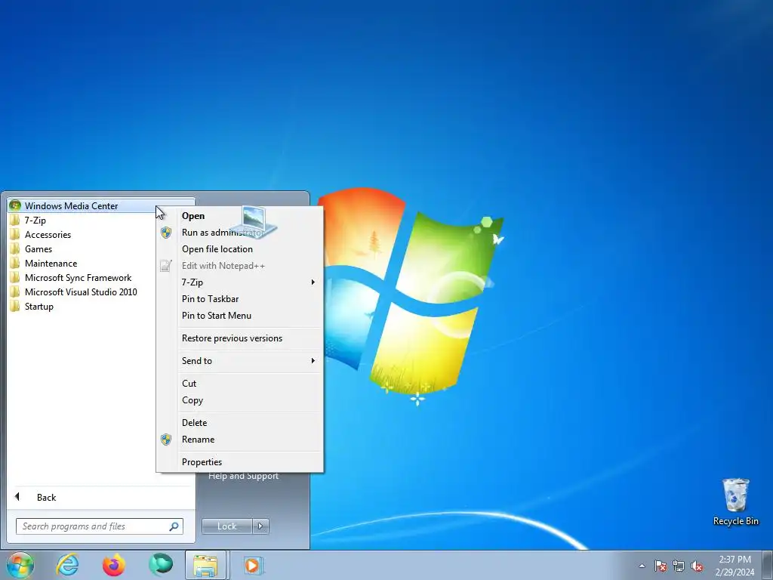Image resolution: width=773 pixels, height=580 pixels.
Task: Click the Lock button
Action: 226,526
